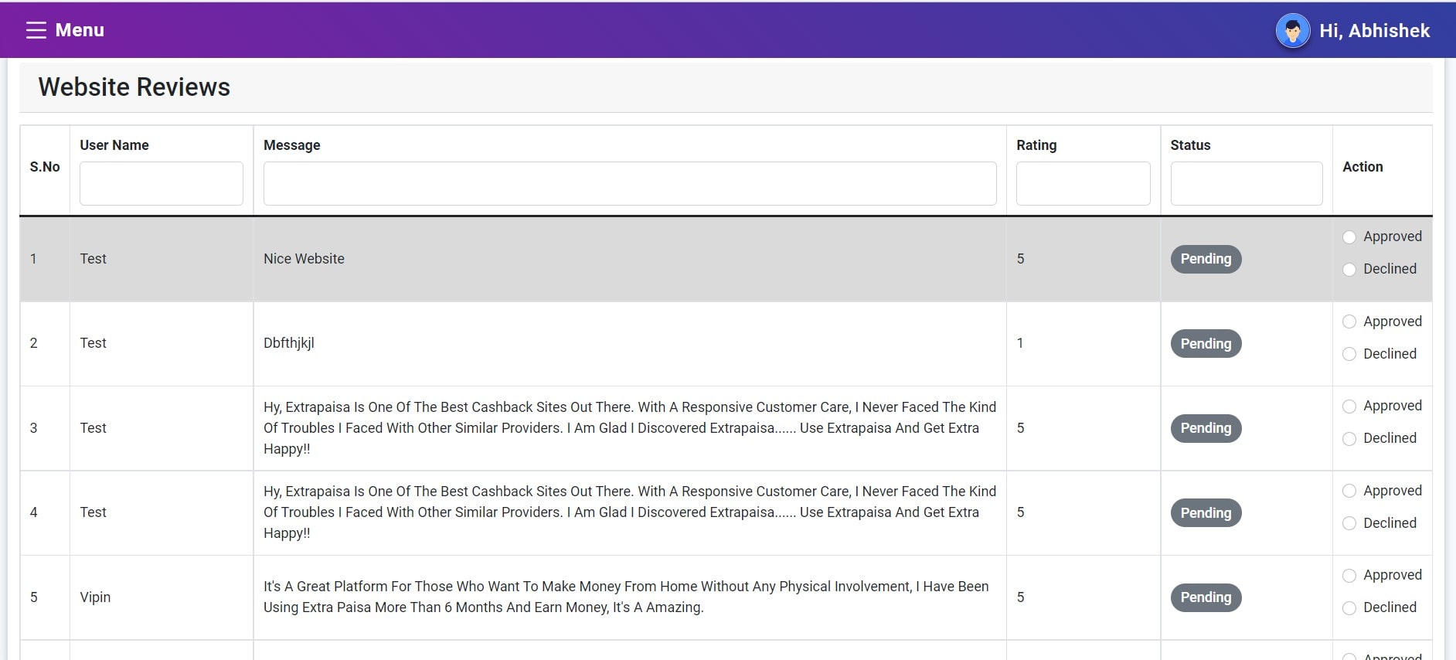Image resolution: width=1456 pixels, height=660 pixels.
Task: Select Approved for Dbfthjkjl review
Action: (x=1349, y=321)
